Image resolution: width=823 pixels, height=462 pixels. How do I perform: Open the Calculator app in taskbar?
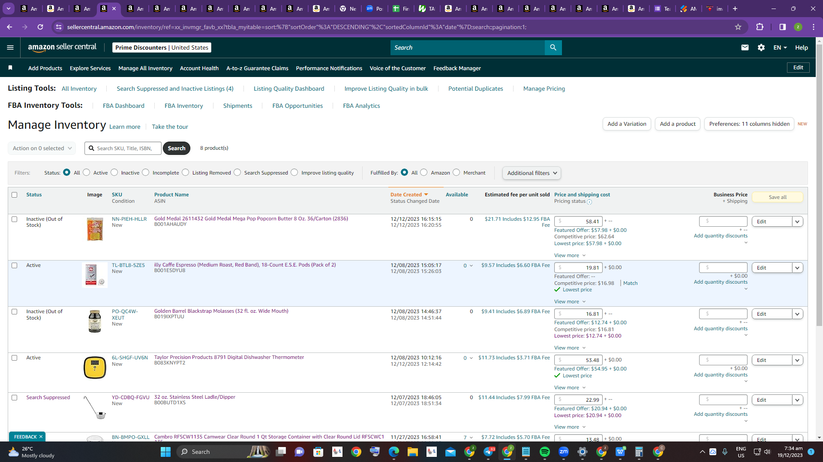(639, 452)
